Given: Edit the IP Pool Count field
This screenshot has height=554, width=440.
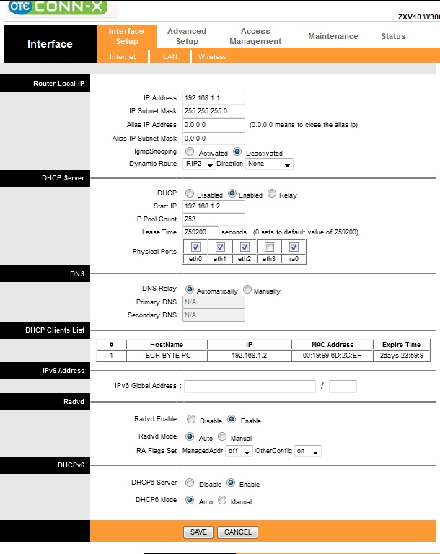Looking at the screenshot, I should click(x=214, y=219).
